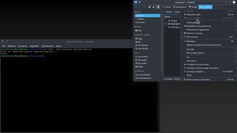Screen dimensions: 237x133
Task: Choose Seleziona tutto from the menu
Action: 208,14
